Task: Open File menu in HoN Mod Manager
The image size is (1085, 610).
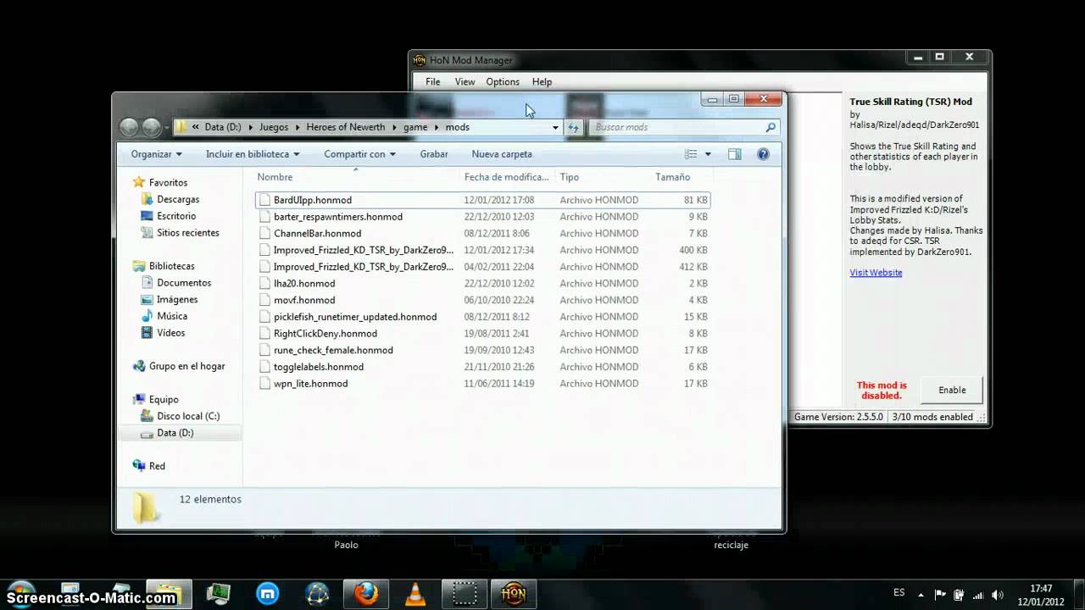Action: (x=433, y=82)
